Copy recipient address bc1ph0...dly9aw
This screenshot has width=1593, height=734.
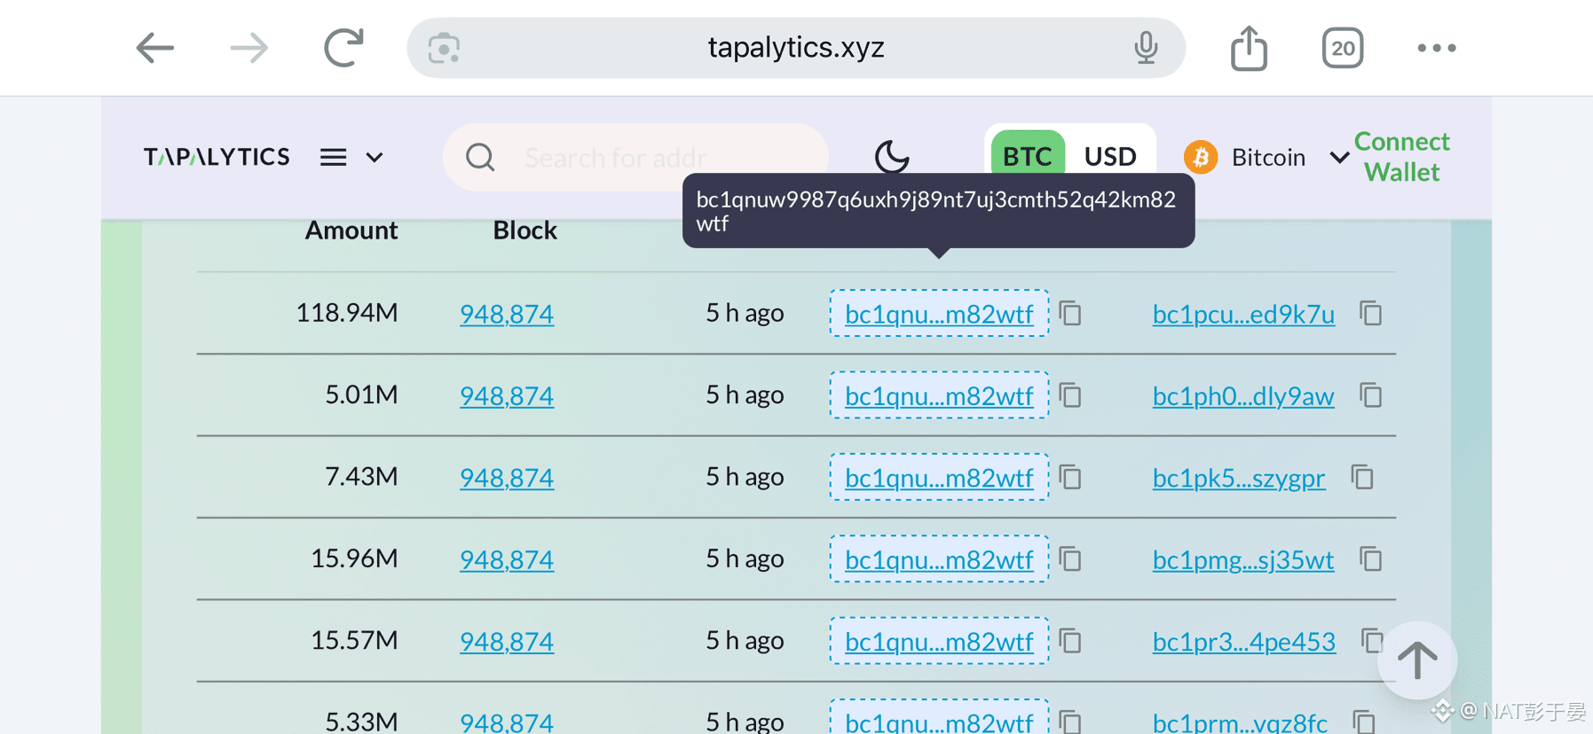coord(1371,395)
